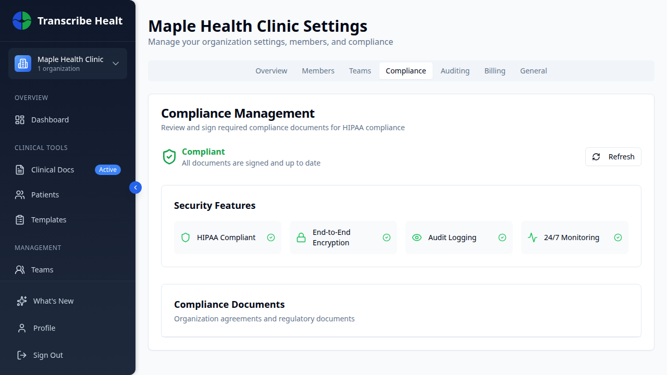Click the Refresh button
This screenshot has height=375, width=667.
(x=613, y=157)
